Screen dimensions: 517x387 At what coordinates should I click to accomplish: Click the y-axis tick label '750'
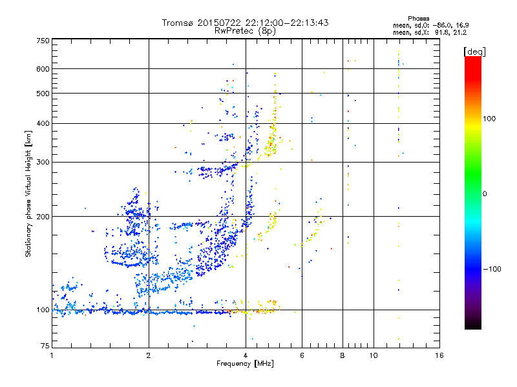(43, 41)
